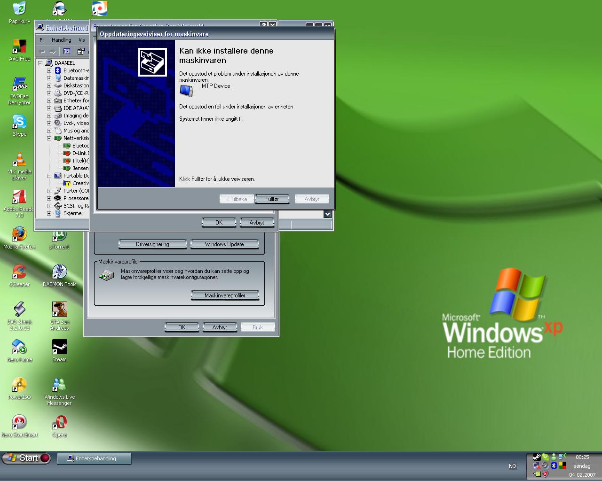This screenshot has width=602, height=481.
Task: Expand the Datamaskin node
Action: pyautogui.click(x=49, y=78)
